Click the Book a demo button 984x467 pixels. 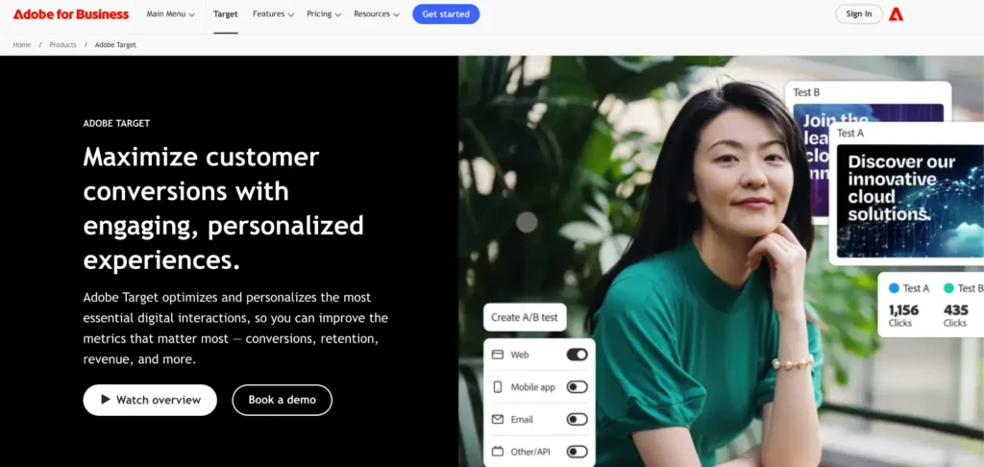pos(282,400)
